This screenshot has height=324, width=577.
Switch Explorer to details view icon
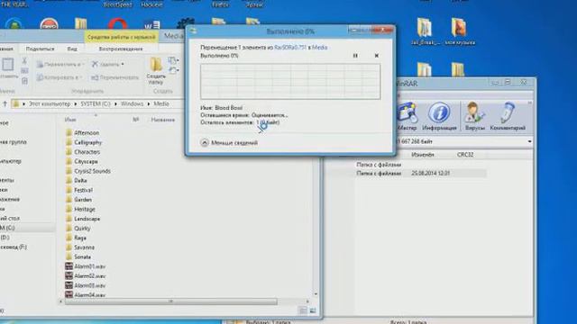click(303, 311)
